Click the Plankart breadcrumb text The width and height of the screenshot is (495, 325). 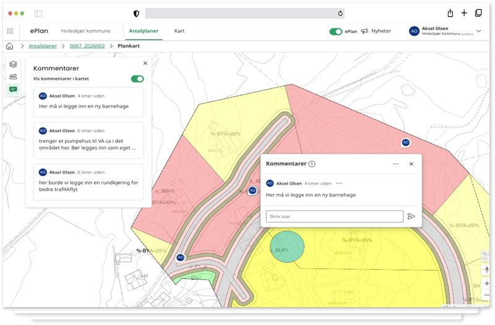129,46
